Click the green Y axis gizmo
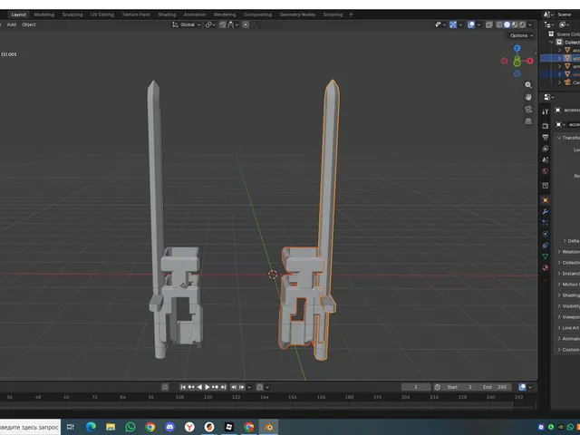 pos(517,63)
